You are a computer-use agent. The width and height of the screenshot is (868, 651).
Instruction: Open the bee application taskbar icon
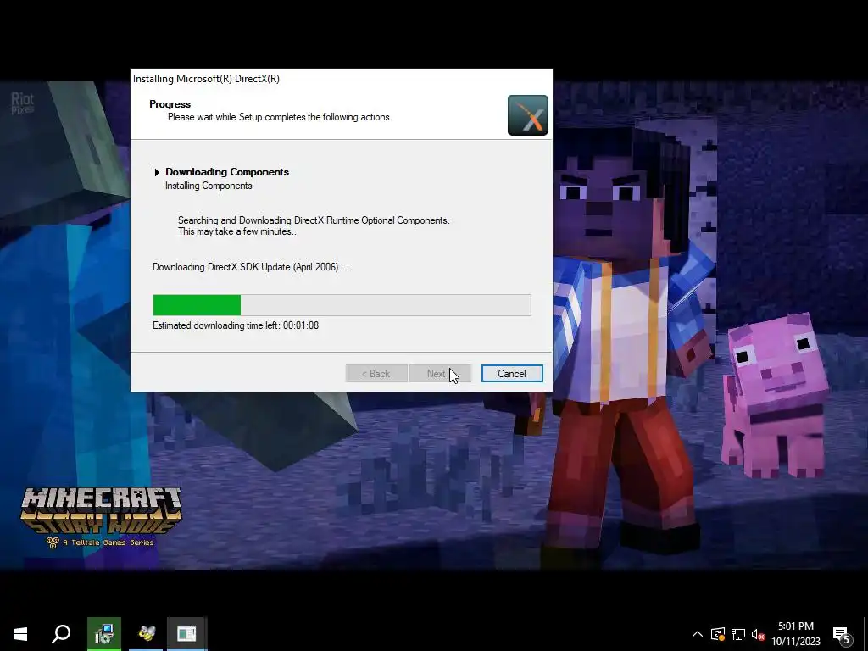[x=146, y=634]
